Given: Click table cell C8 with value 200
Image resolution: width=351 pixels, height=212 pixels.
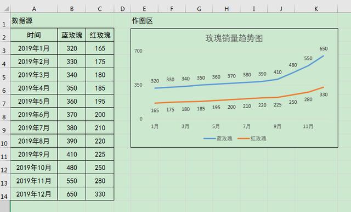Looking at the screenshot, I should coord(100,114).
